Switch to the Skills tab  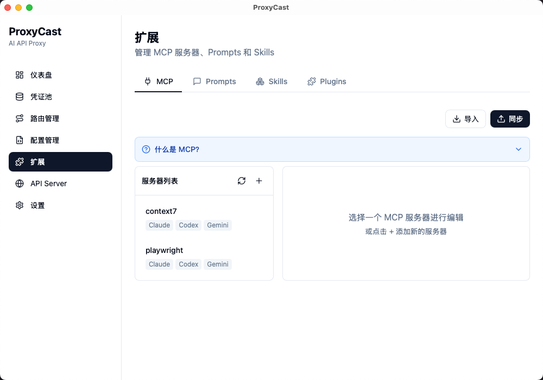click(x=271, y=81)
